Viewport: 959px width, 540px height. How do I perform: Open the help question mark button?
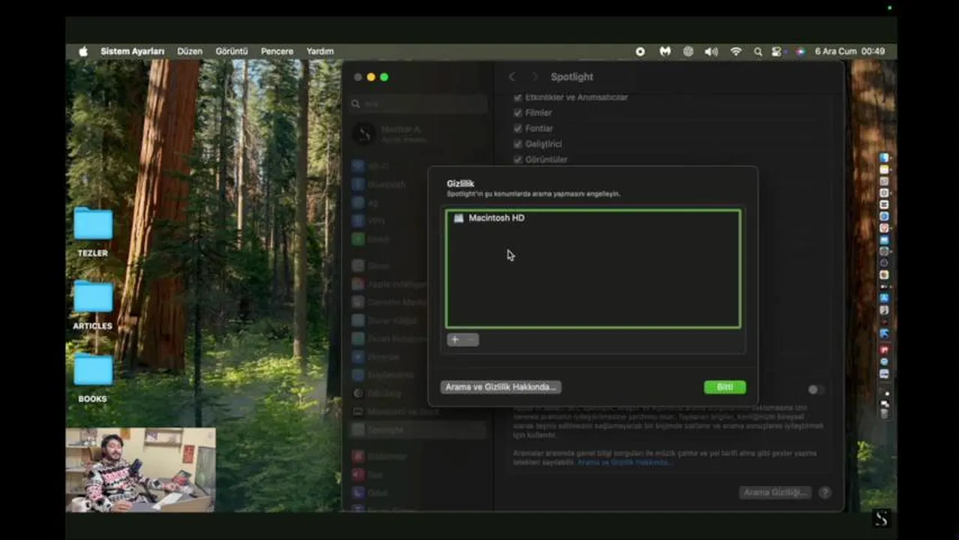[x=825, y=493]
